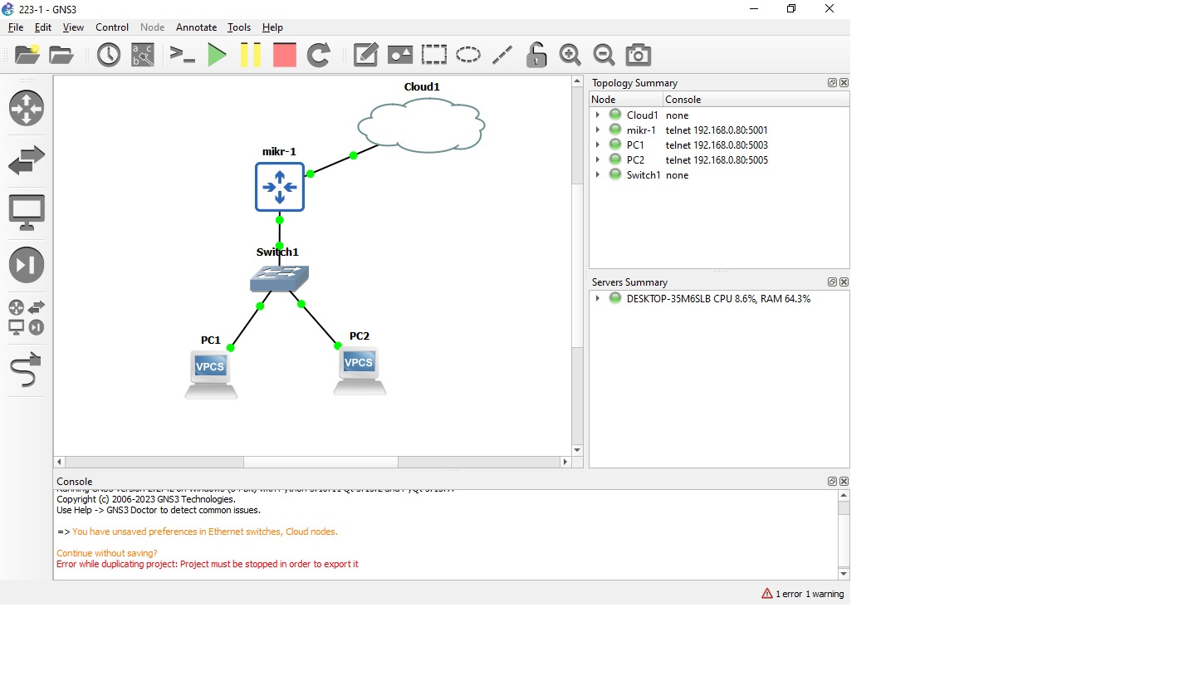Draw a rectangle annotation
This screenshot has height=681, width=1194.
[433, 55]
